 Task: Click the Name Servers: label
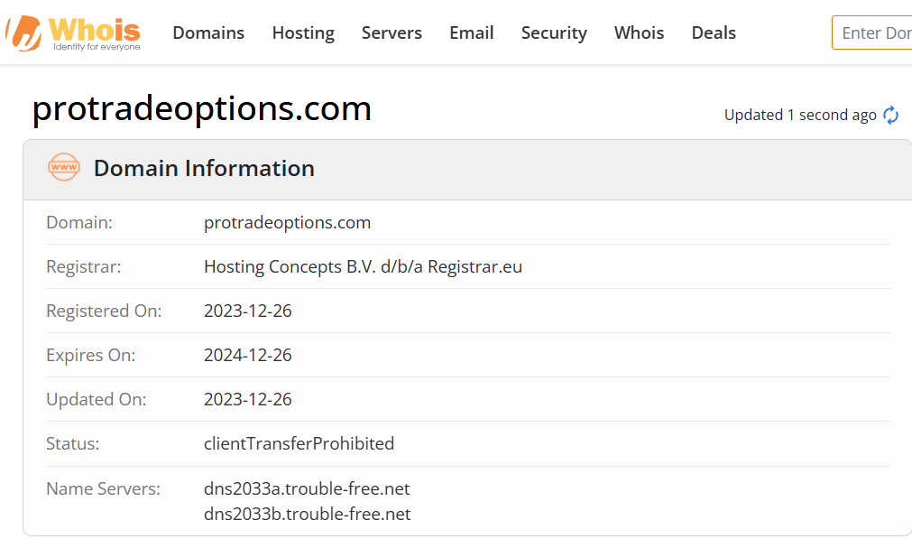click(103, 488)
